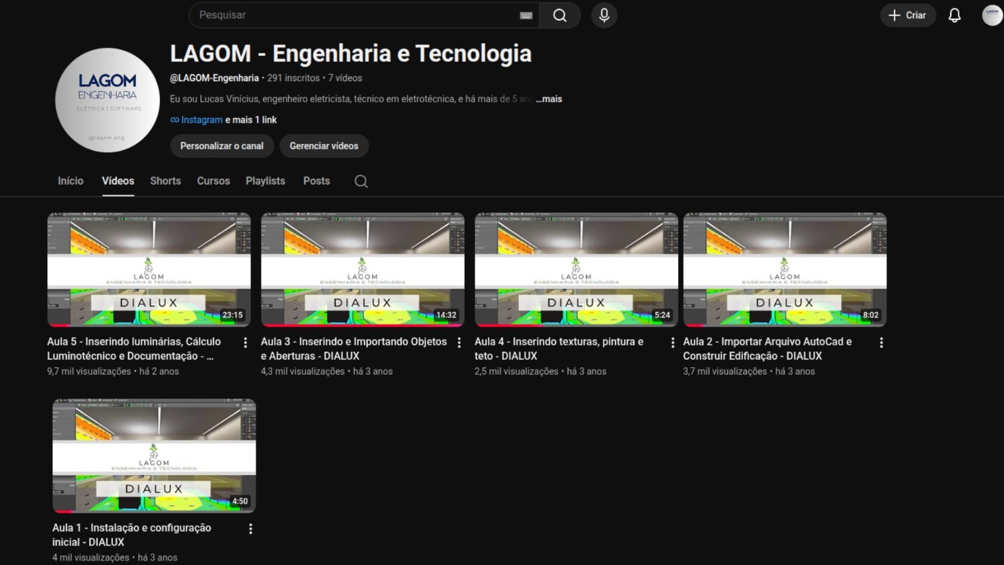Open the Cursos tab

click(213, 181)
